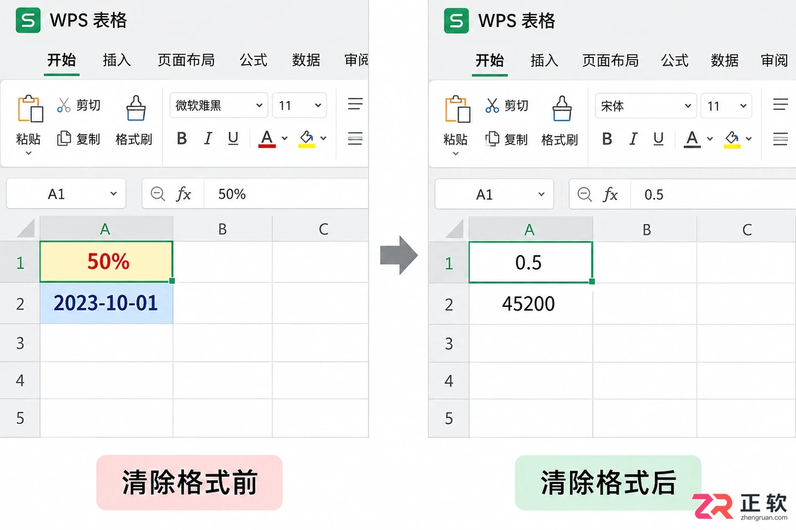Click the Copy icon in left window
The width and height of the screenshot is (796, 530).
64,138
